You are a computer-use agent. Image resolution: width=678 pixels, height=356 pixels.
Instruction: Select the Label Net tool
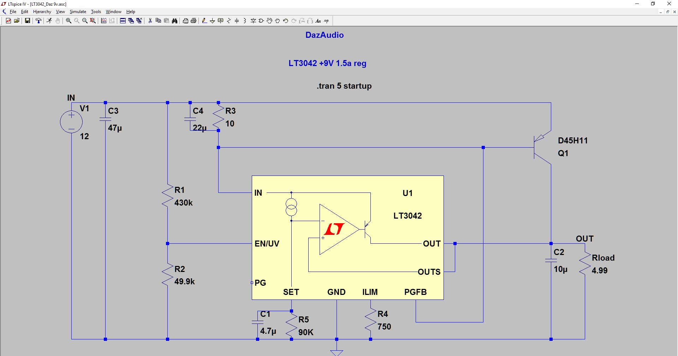(x=221, y=21)
